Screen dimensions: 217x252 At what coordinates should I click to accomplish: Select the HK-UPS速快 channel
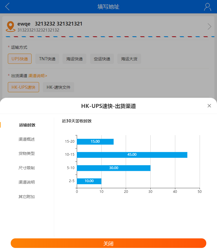tap(23, 87)
